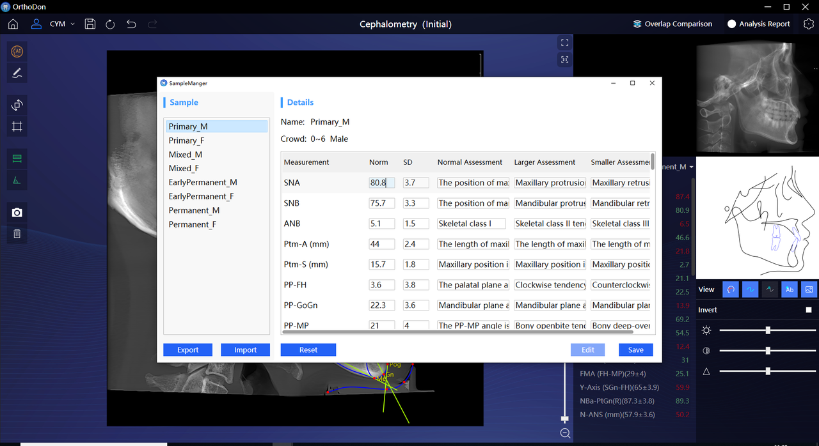Click the Y-Axis (SGn-FH) measurement row
The image size is (819, 446).
tap(635, 387)
